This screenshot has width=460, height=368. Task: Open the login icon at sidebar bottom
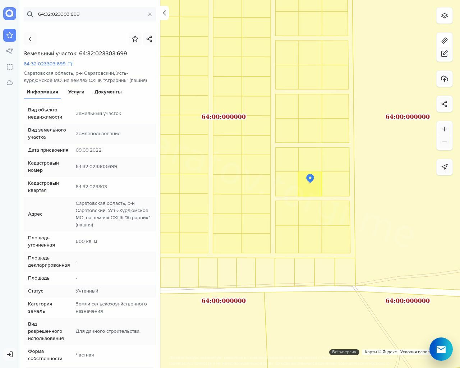(10, 354)
